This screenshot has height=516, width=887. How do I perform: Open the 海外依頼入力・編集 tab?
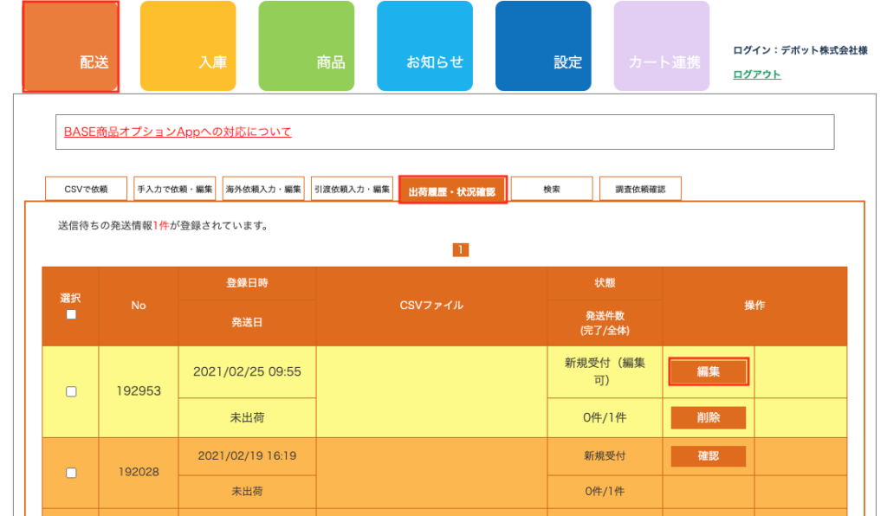click(263, 189)
